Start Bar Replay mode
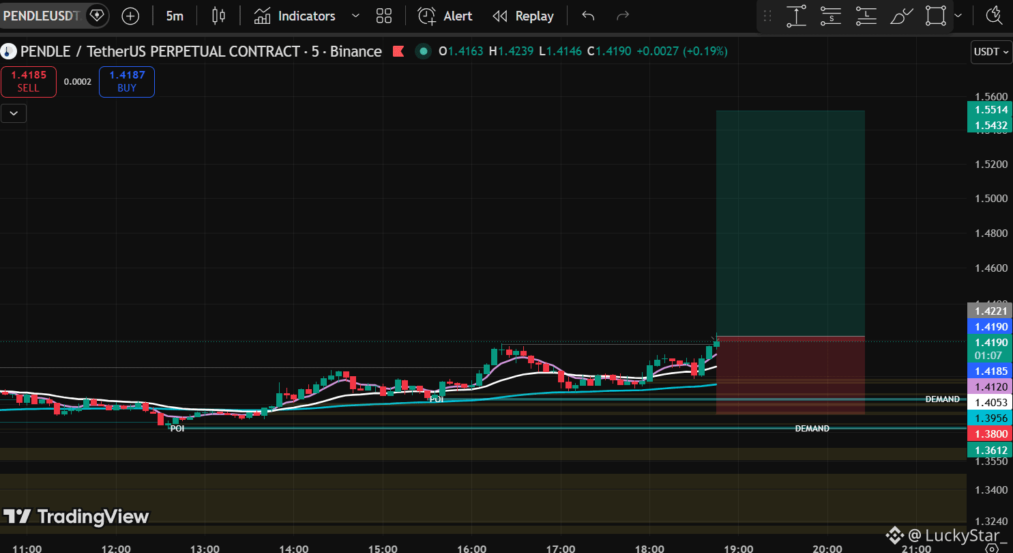This screenshot has width=1013, height=553. point(523,16)
